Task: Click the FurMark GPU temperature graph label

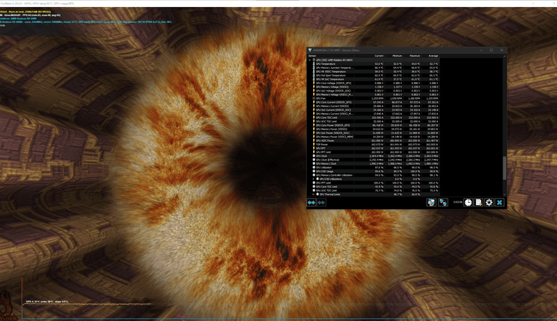Action: pos(47,302)
